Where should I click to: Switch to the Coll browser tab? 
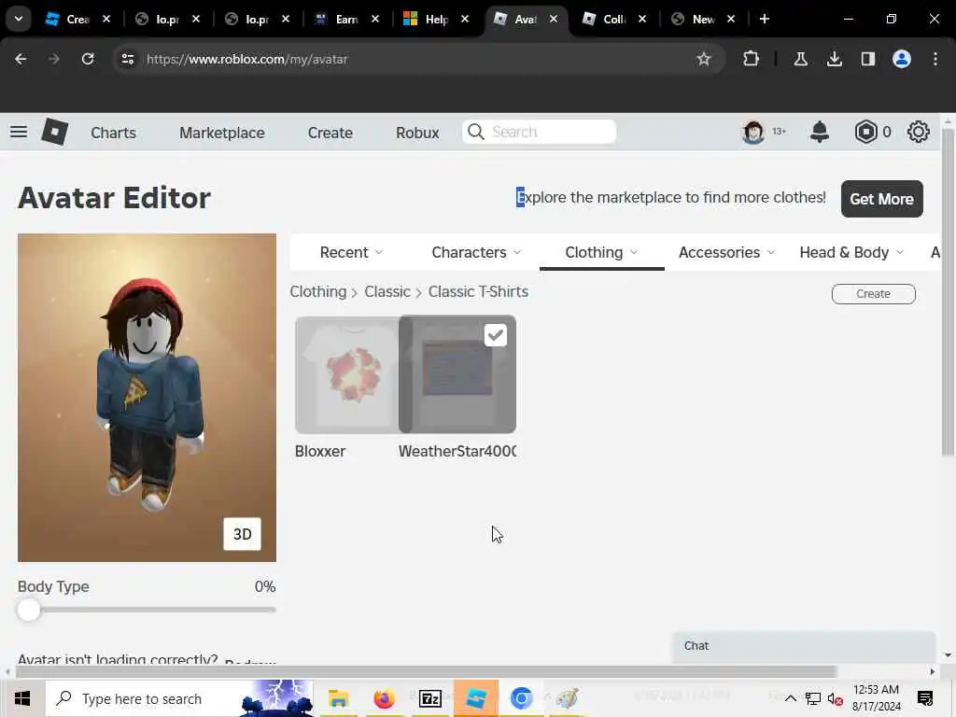pos(614,19)
